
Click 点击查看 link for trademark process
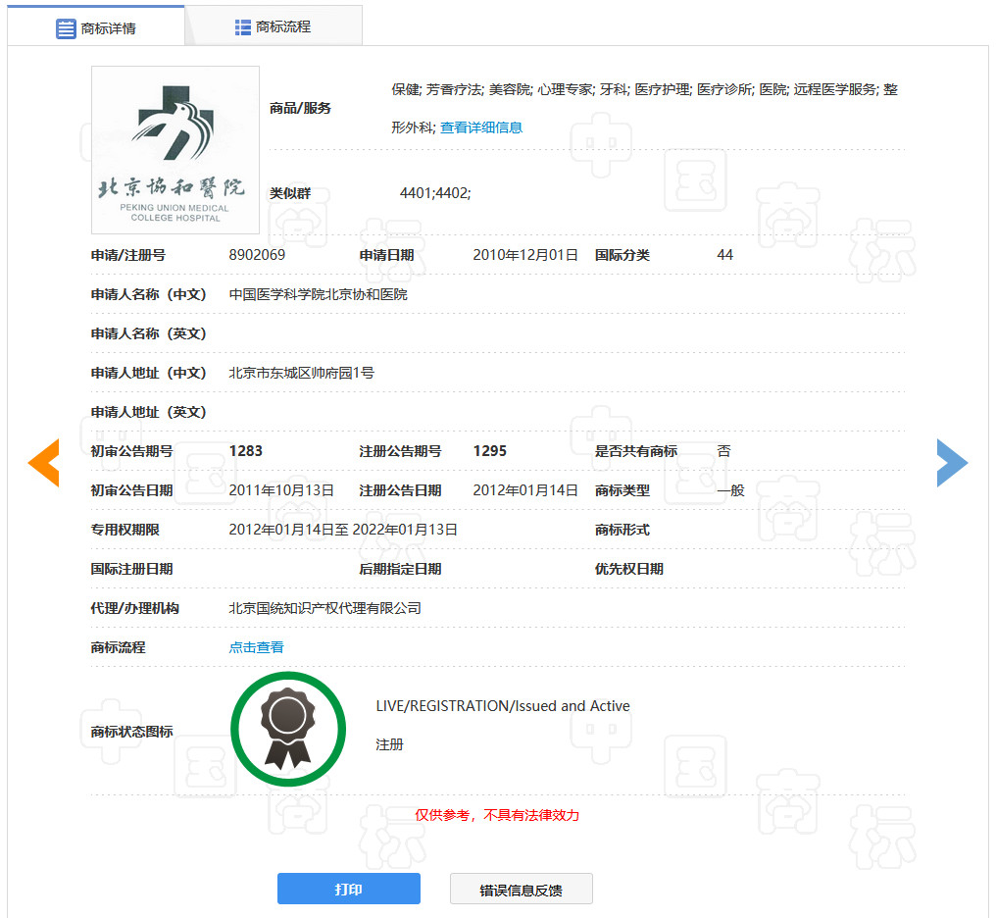point(256,647)
